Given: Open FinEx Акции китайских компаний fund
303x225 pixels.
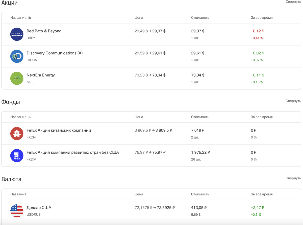Looking at the screenshot, I should click(59, 130).
